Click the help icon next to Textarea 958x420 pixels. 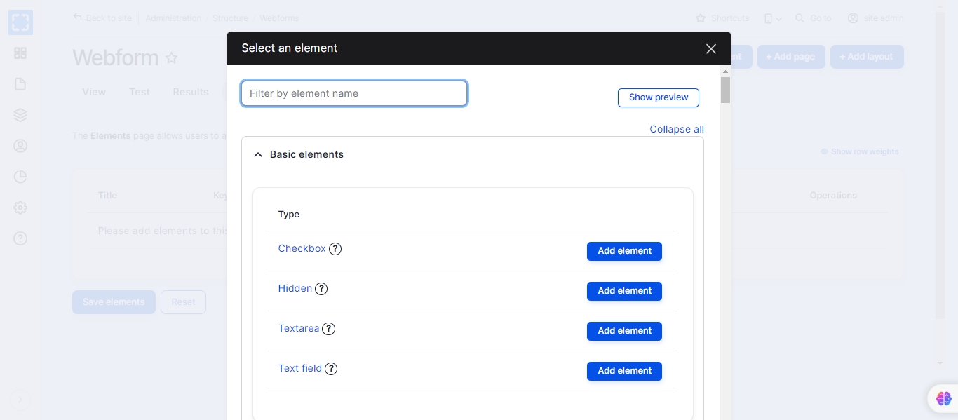coord(328,329)
